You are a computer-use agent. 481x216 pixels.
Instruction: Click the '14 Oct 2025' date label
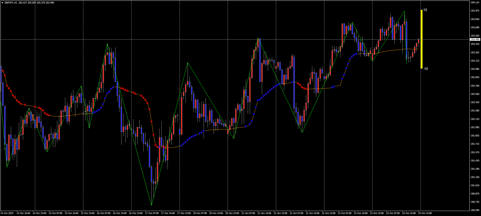[7, 213]
